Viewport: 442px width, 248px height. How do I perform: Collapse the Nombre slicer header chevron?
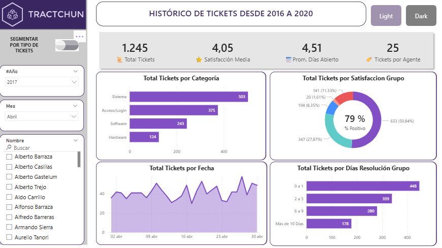(75, 140)
